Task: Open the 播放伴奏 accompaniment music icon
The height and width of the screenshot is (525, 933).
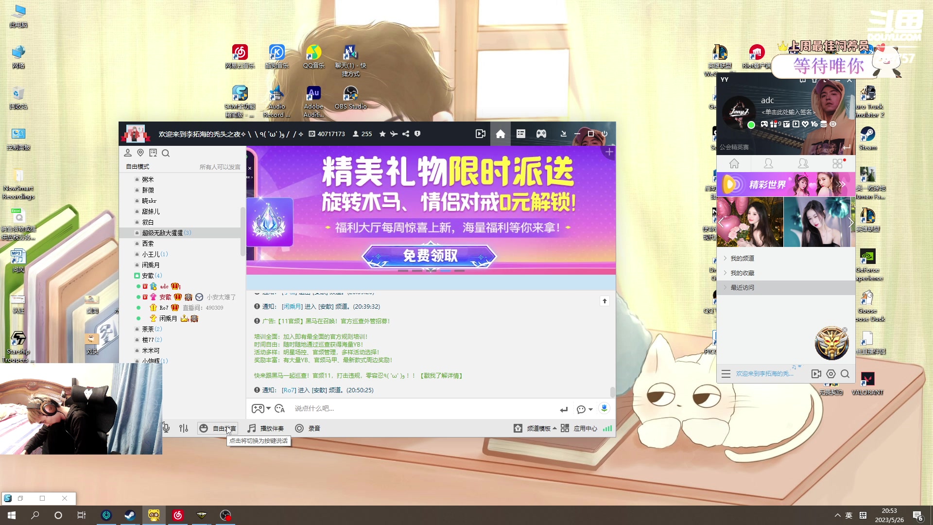Action: pyautogui.click(x=252, y=428)
